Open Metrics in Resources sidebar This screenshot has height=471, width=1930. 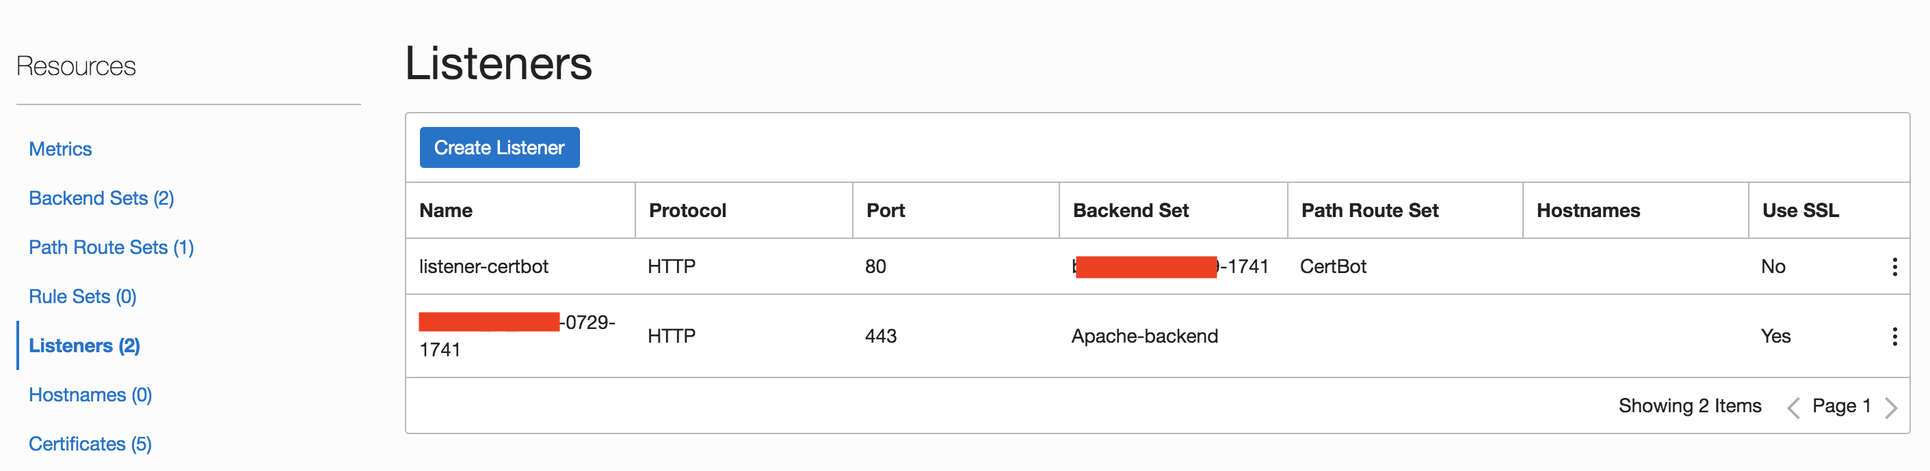coord(60,149)
